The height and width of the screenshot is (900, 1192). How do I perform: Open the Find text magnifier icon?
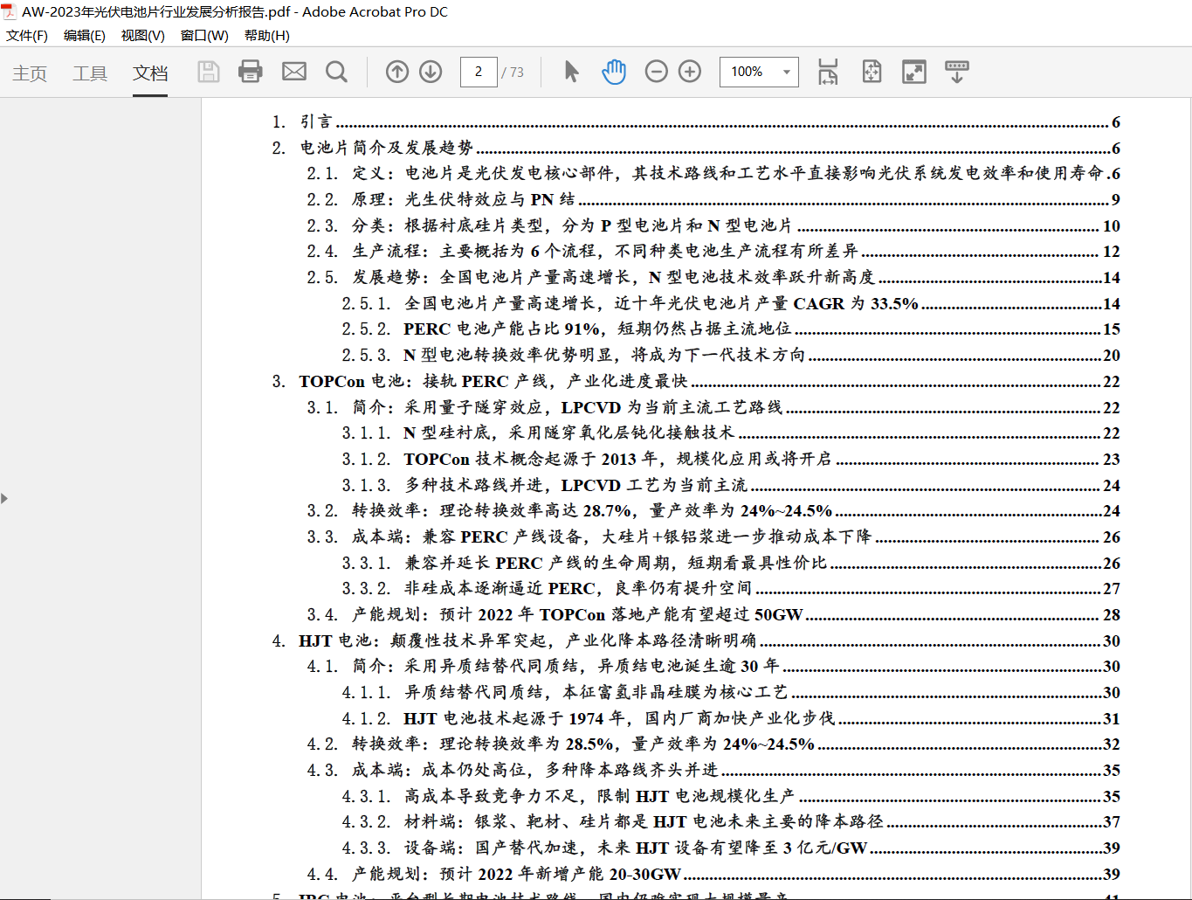pos(336,72)
